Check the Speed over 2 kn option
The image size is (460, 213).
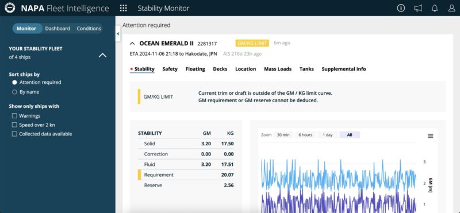14,125
